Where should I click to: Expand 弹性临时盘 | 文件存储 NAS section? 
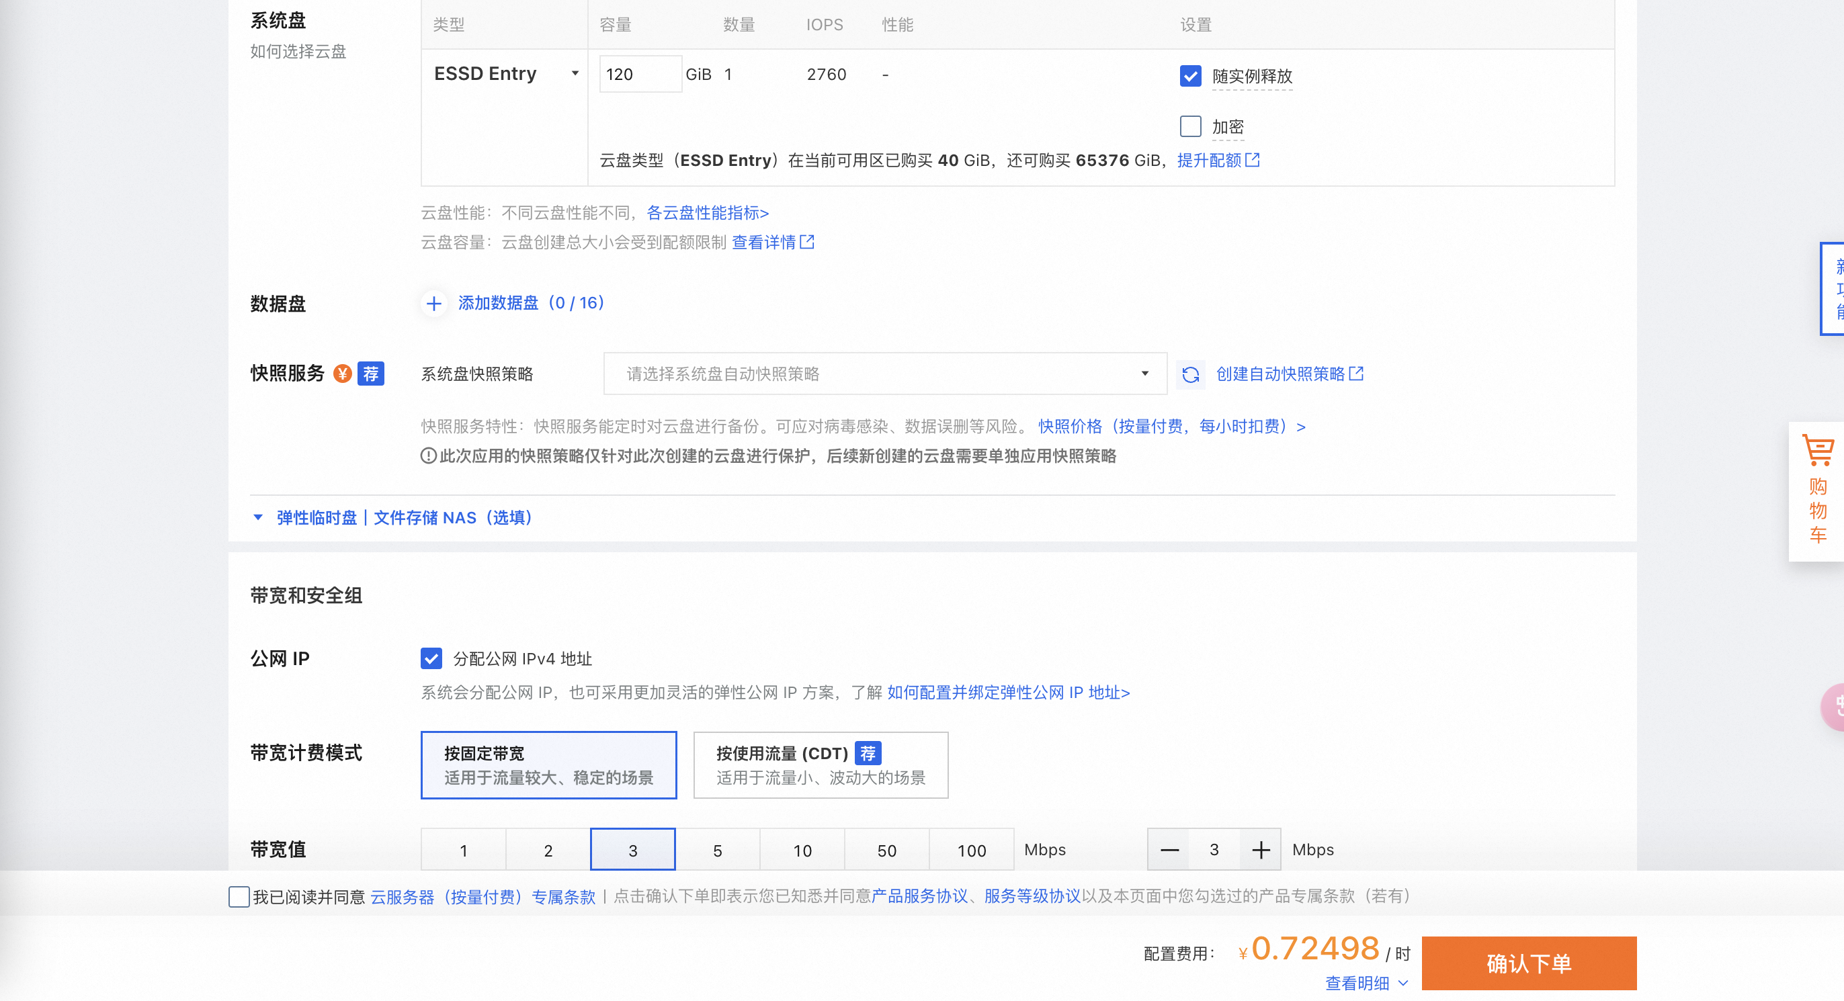[392, 517]
